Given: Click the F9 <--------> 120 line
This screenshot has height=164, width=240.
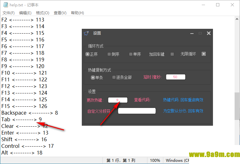Looking at the screenshot, I should 23,66.
